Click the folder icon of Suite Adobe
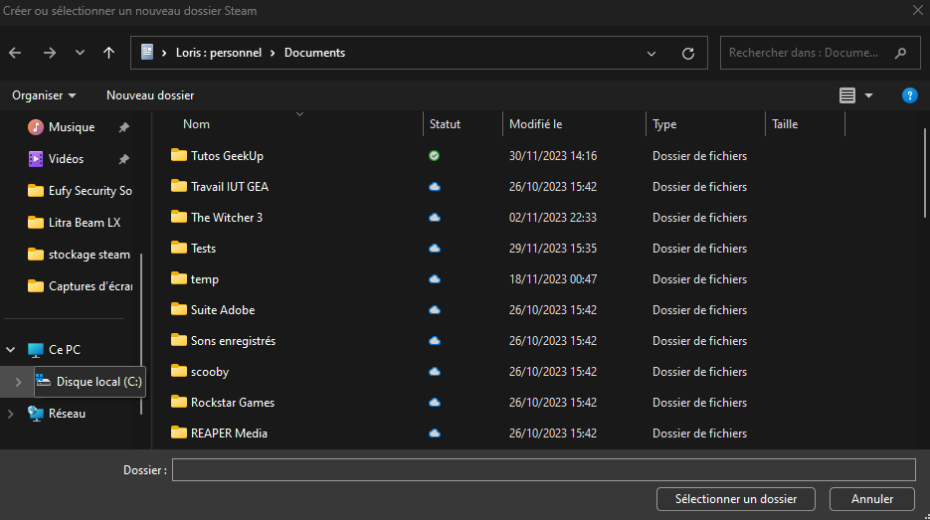The image size is (930, 520). tap(178, 309)
